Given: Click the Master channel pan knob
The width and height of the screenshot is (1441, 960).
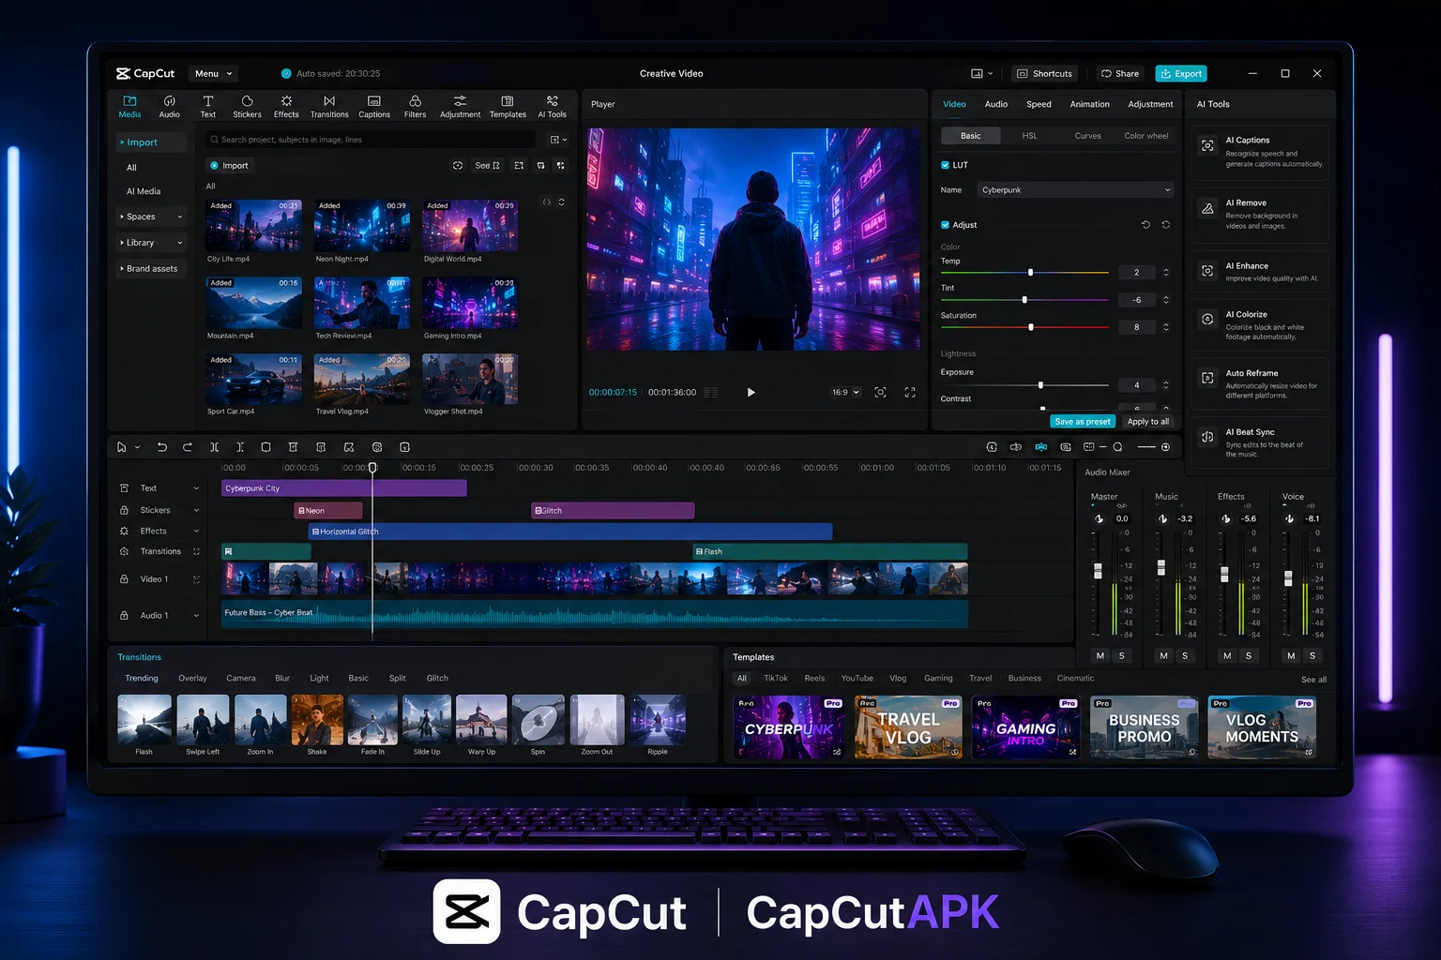Looking at the screenshot, I should [1100, 518].
